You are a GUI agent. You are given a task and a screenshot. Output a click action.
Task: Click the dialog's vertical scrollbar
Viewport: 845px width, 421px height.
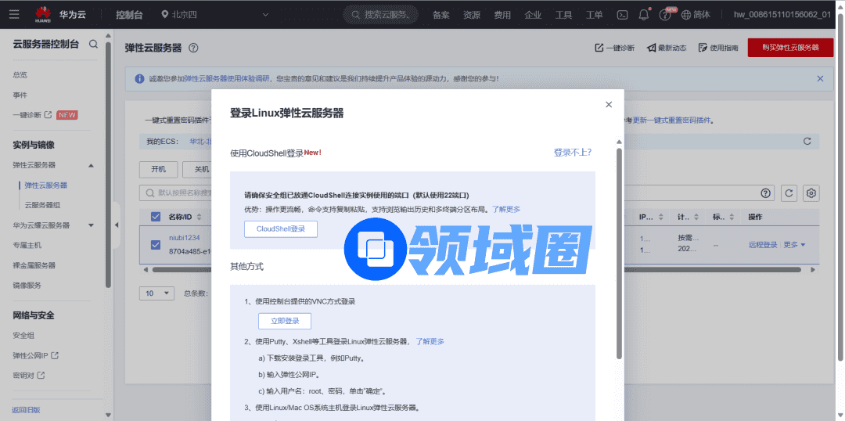tap(620, 250)
